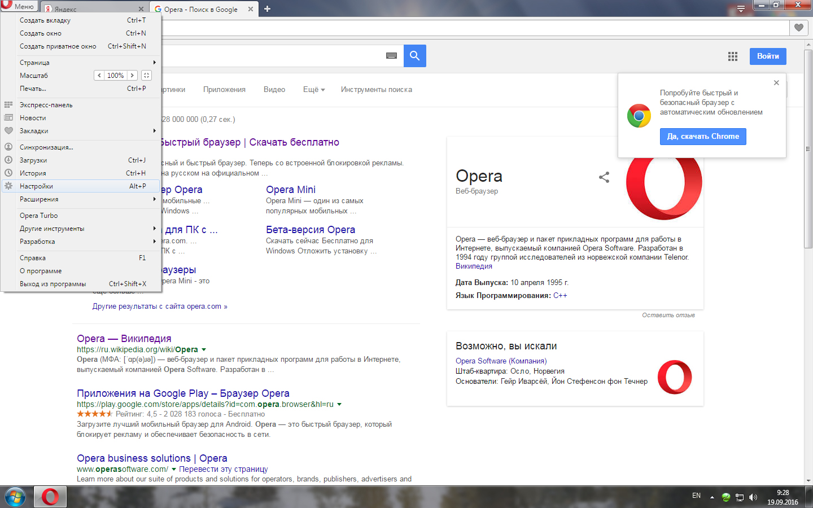813x508 pixels.
Task: Expand Другие инструменты submenu
Action: [x=81, y=229]
